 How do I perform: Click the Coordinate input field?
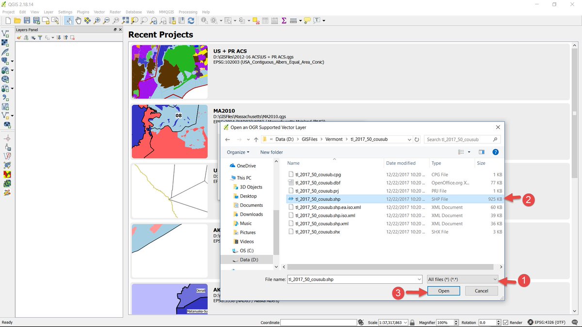(x=318, y=322)
